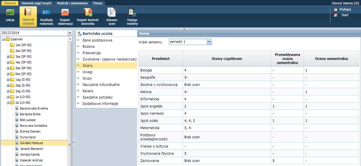Open the Pomoc tab
Viewport: 361px width, 166px height.
(x=98, y=3)
